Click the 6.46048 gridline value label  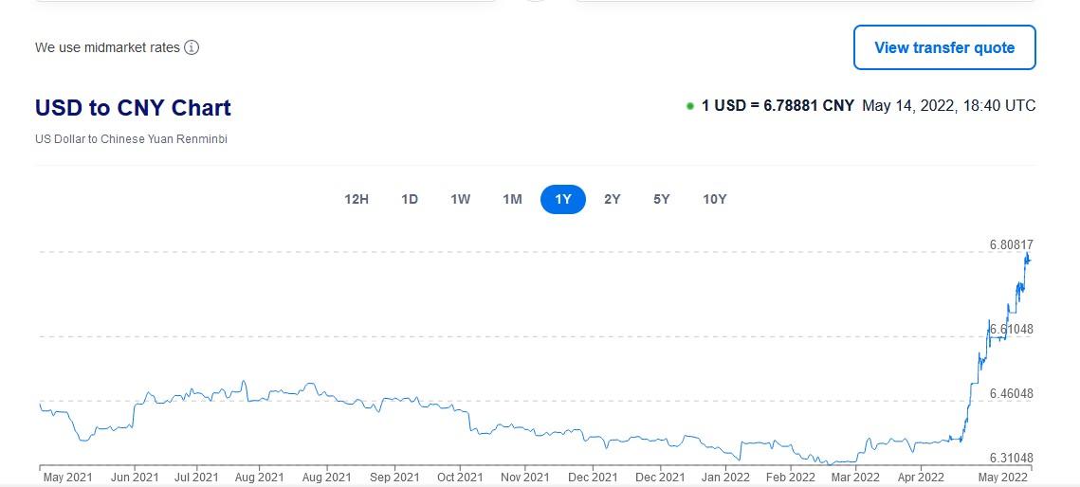(x=1011, y=393)
